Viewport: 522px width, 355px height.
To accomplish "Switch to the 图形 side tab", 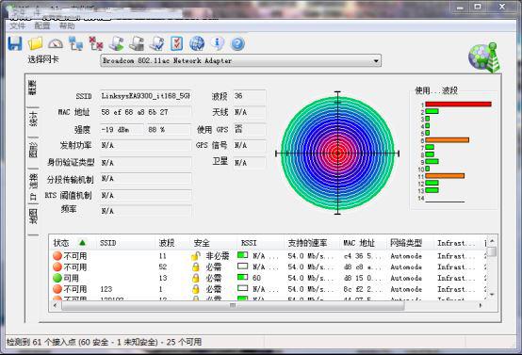I will click(x=33, y=150).
